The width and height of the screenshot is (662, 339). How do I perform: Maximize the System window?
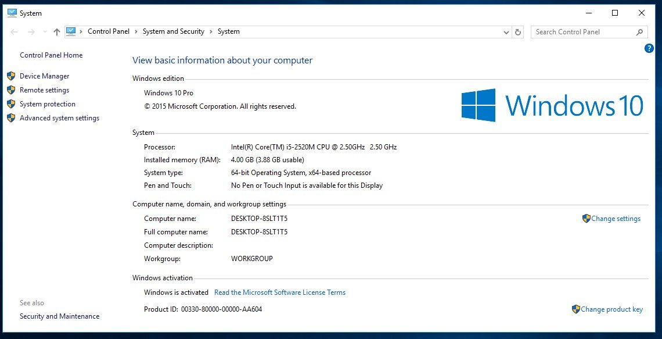[615, 13]
